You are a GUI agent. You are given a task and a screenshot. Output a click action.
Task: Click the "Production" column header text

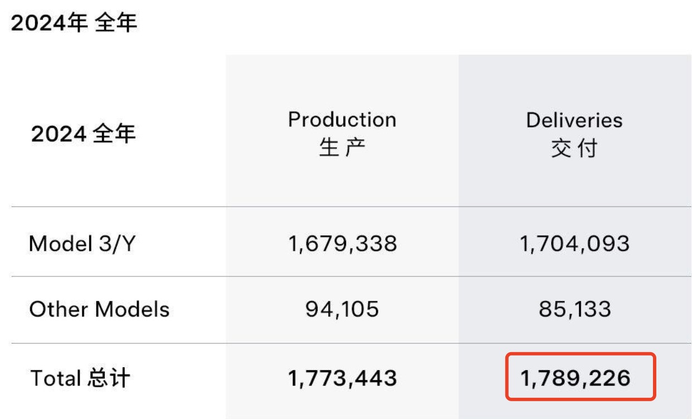(342, 120)
